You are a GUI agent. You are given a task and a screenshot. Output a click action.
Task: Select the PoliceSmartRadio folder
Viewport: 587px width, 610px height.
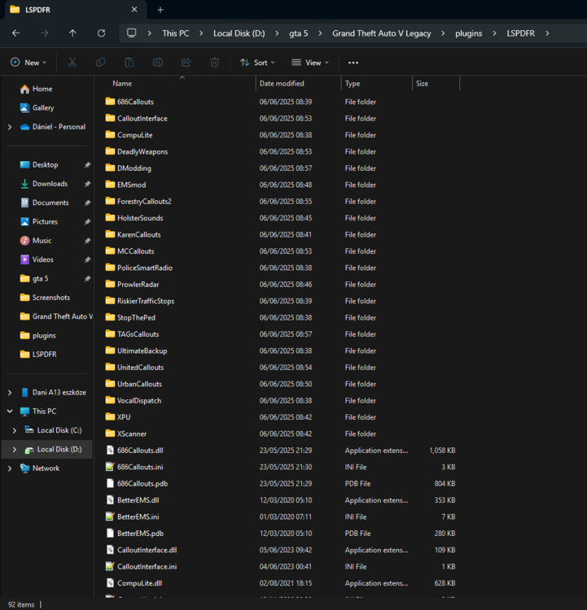(x=144, y=268)
